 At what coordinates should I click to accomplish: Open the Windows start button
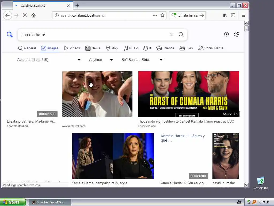(x=13, y=202)
